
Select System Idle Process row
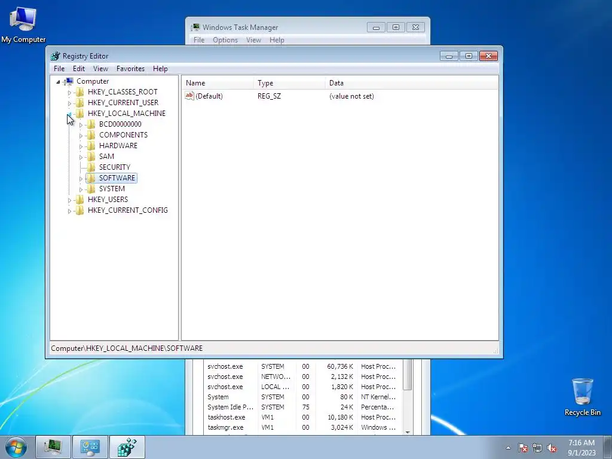pyautogui.click(x=302, y=407)
